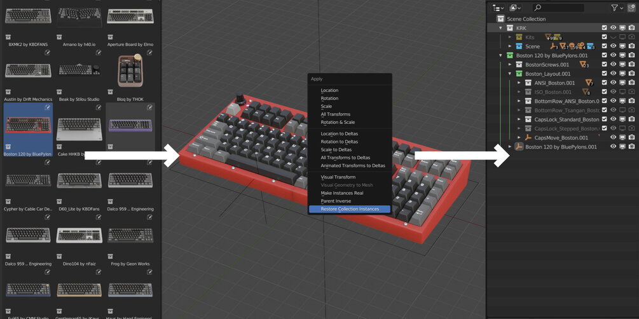Toggle ISO_Boston.001 checkbox
Image resolution: width=639 pixels, height=319 pixels.
tap(605, 92)
